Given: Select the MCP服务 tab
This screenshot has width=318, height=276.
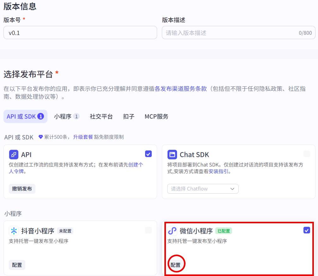Looking at the screenshot, I should pos(156,116).
